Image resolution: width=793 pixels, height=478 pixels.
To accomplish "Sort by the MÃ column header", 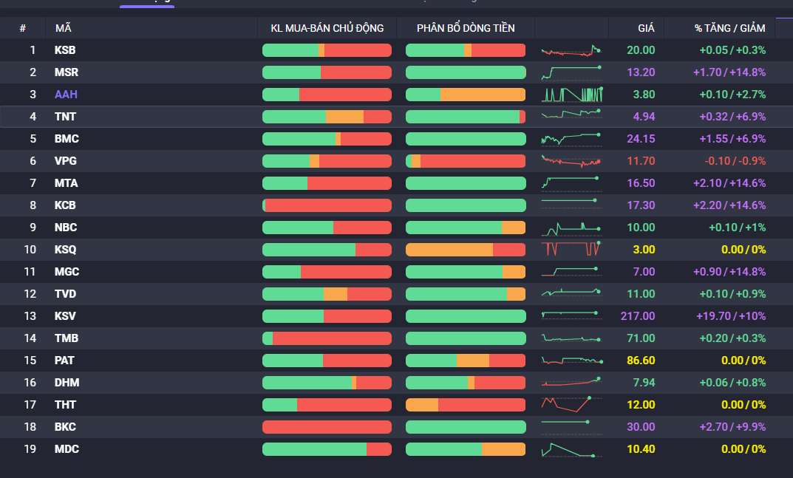I will (63, 28).
